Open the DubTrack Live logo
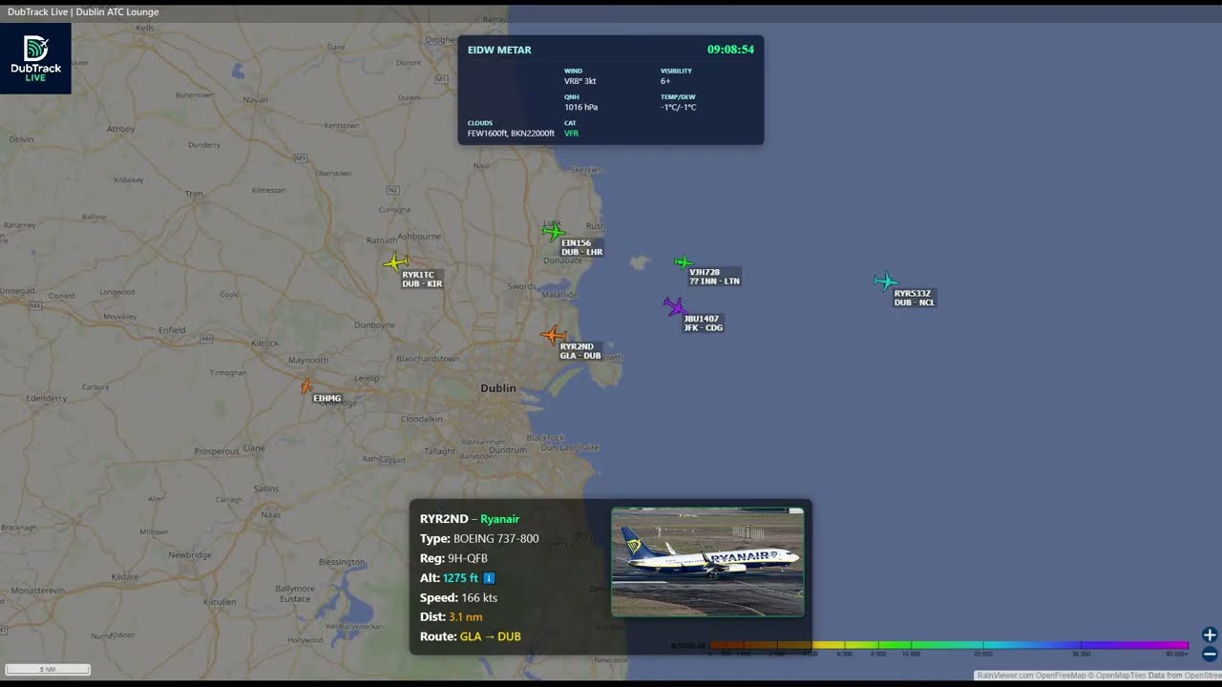Viewport: 1222px width, 687px height. tap(35, 58)
